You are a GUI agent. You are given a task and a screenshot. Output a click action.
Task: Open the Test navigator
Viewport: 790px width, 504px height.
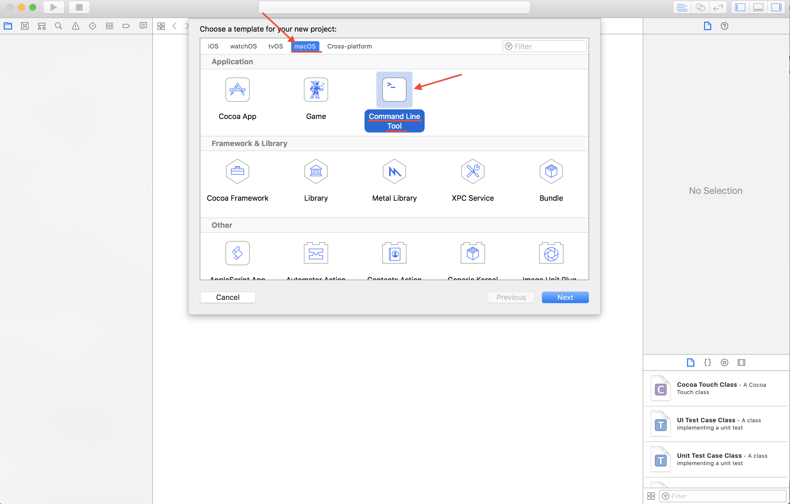[x=93, y=26]
